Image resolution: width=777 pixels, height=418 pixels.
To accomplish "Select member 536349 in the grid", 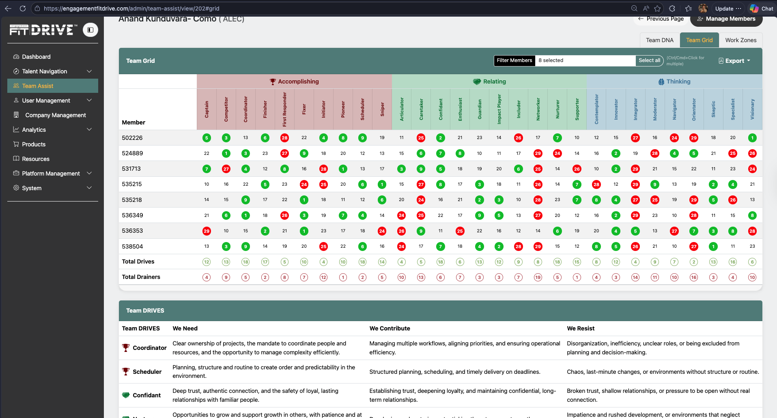I will pyautogui.click(x=132, y=215).
